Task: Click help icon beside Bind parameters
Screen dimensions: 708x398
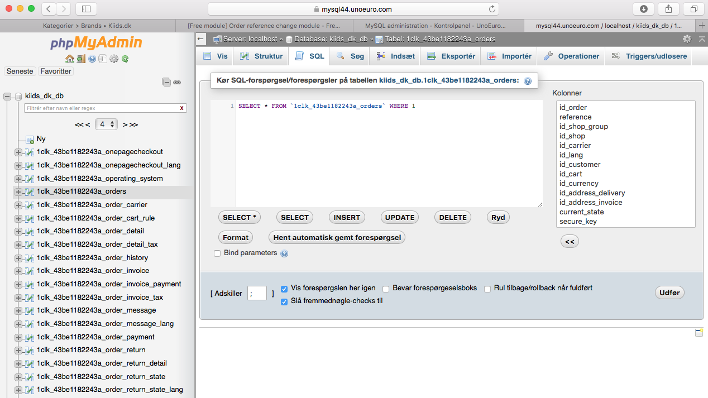Action: pos(284,253)
